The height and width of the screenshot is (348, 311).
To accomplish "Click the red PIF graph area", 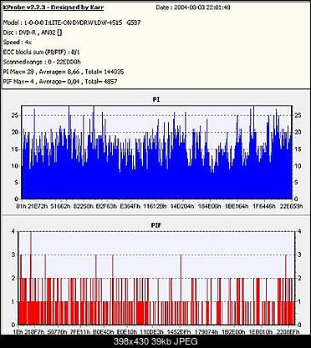I will [156, 278].
